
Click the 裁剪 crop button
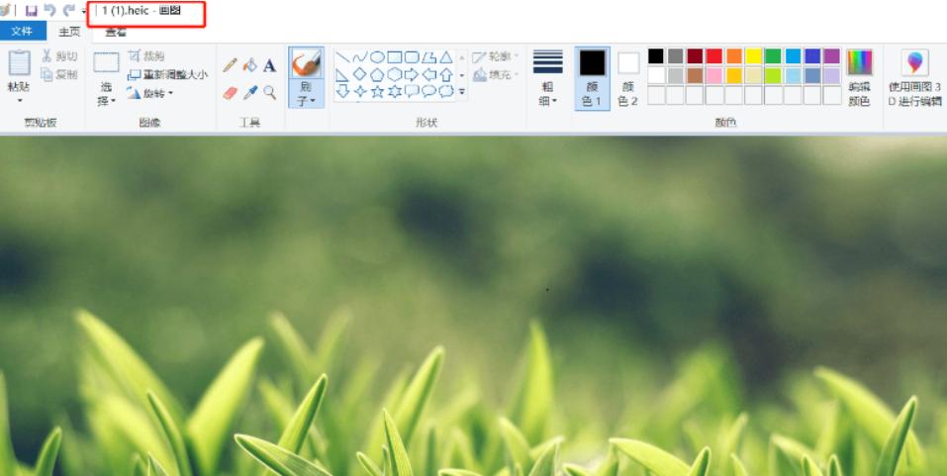pos(146,56)
